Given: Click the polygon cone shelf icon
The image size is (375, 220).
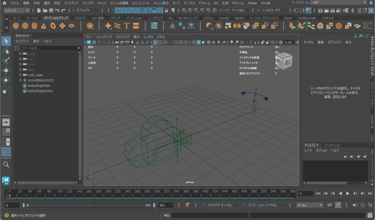Looking at the screenshot, I should (x=44, y=26).
